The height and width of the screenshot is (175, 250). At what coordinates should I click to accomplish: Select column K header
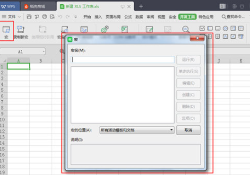[241, 61]
